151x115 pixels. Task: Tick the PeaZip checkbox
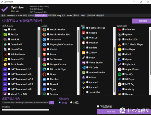coord(9,34)
